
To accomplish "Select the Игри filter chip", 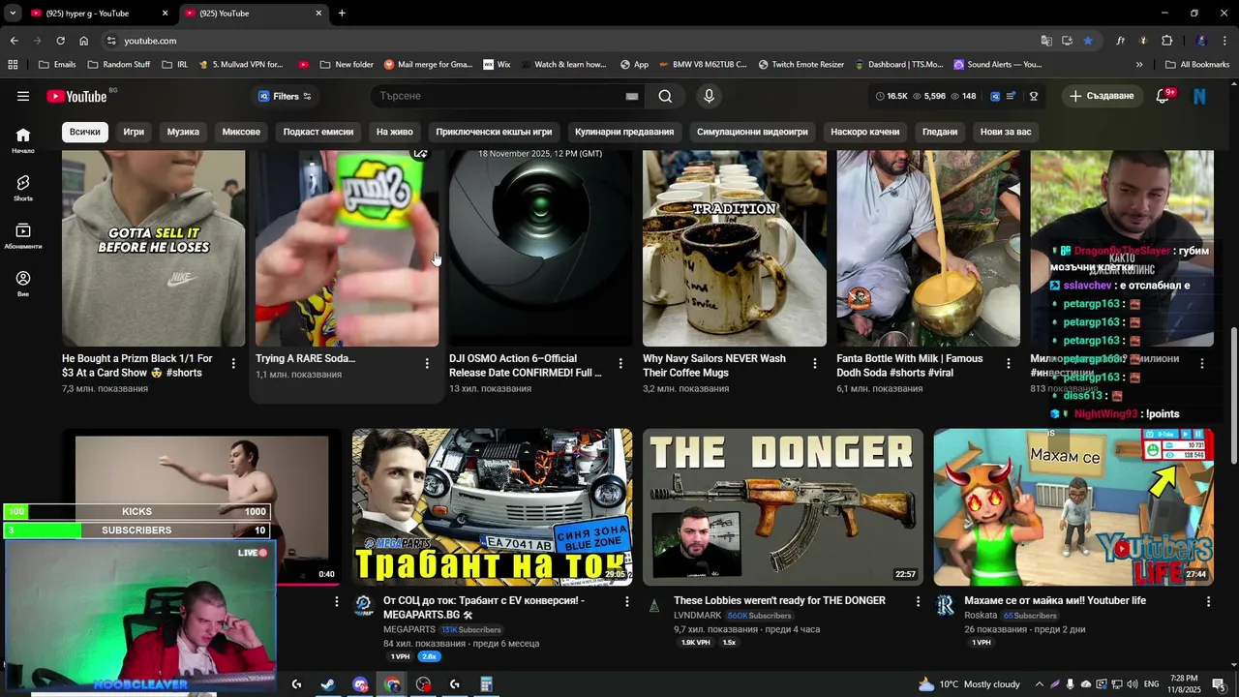I will (134, 132).
